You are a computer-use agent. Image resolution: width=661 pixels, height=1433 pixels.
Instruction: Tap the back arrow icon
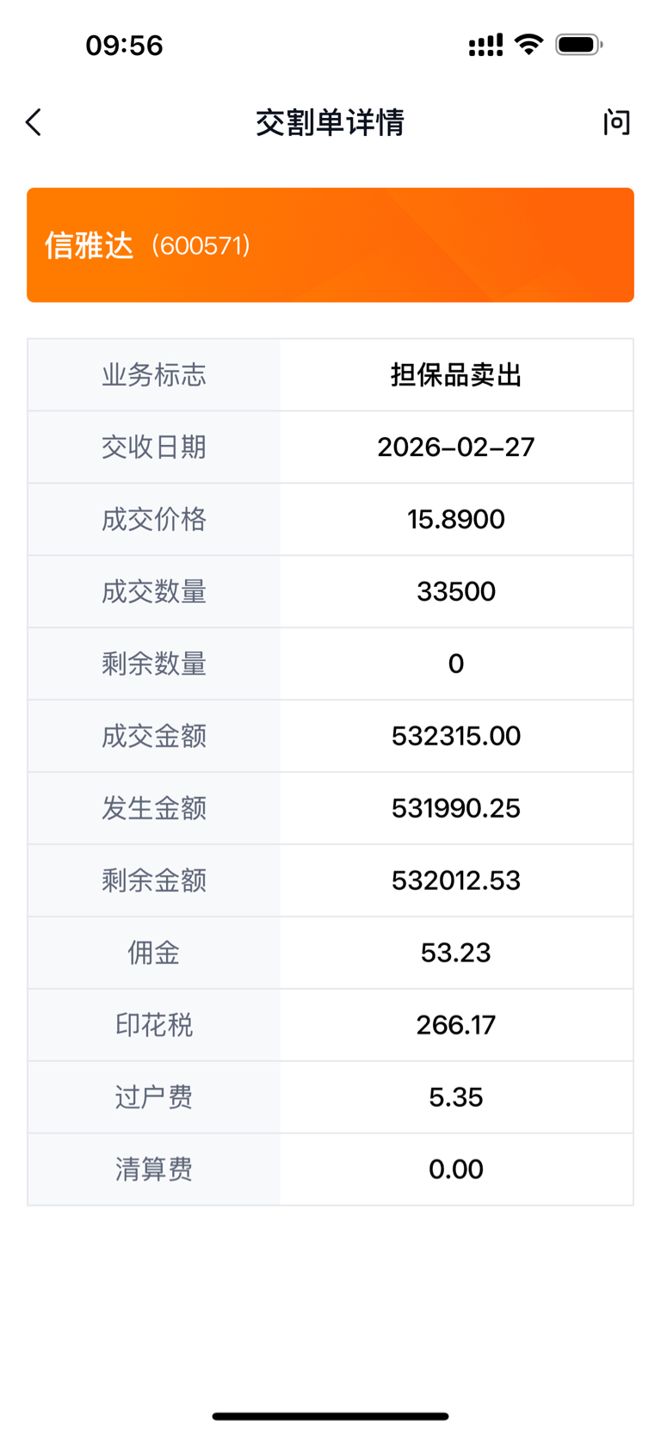pos(34,122)
